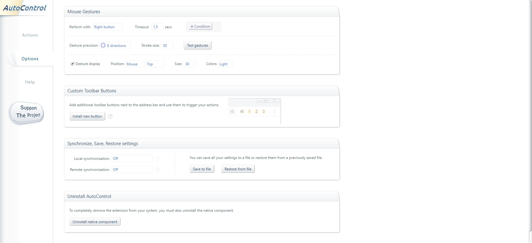This screenshot has height=243, width=532.
Task: Click help icon next to Remote synchronization
Action: click(158, 170)
